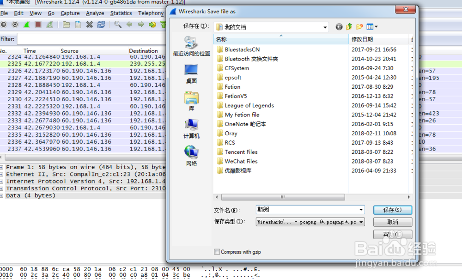The height and width of the screenshot is (279, 462).
Task: Reload the capture file icon
Action: point(101,24)
